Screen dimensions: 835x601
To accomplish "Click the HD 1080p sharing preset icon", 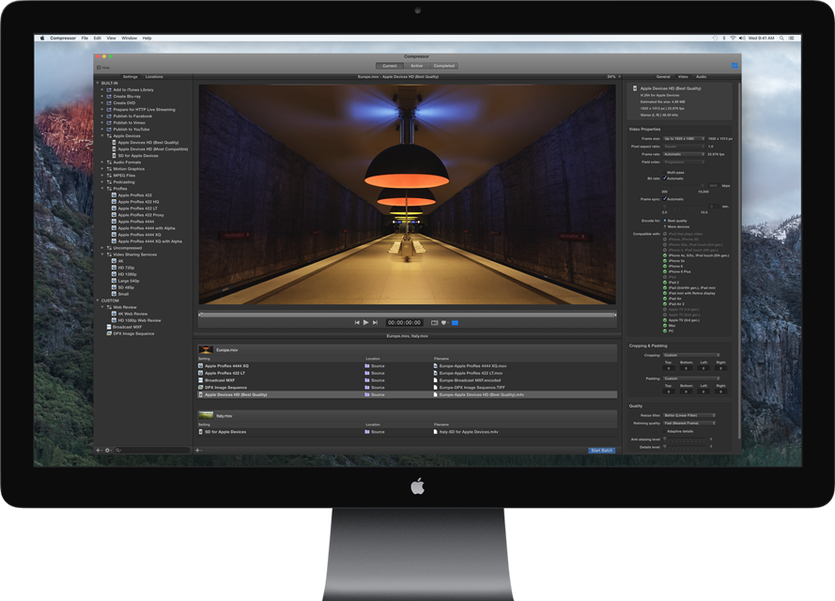I will pyautogui.click(x=114, y=274).
